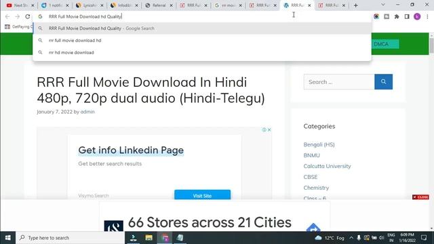Show hidden system tray icons chevron
This screenshot has width=434, height=244.
tap(351, 238)
